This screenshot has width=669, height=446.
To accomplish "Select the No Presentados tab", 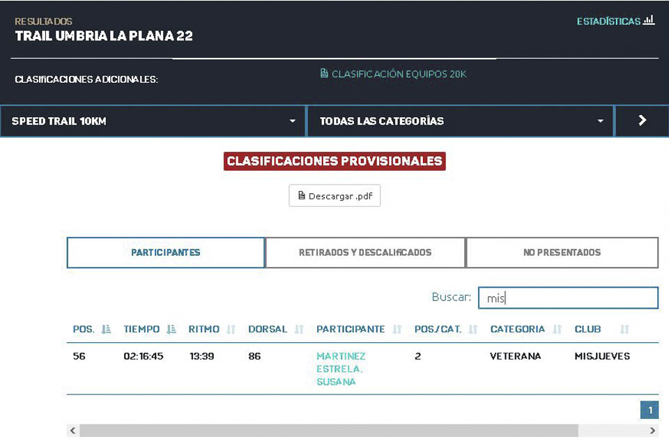I will pyautogui.click(x=562, y=253).
